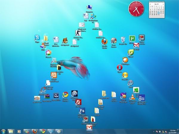Viewport: 179px width, 134px height.
Task: Select the VLC media player icon
Action: coord(132,97)
